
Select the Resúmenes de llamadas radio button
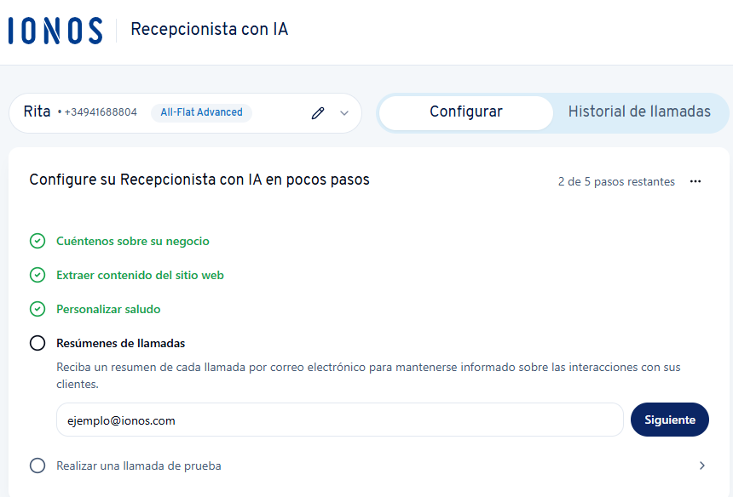coord(38,343)
